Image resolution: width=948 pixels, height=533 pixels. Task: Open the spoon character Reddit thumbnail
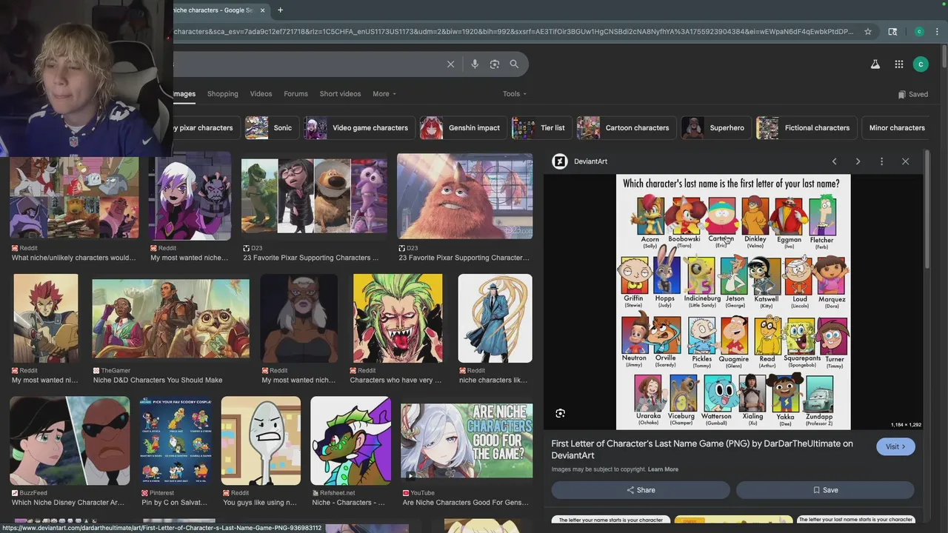click(261, 440)
